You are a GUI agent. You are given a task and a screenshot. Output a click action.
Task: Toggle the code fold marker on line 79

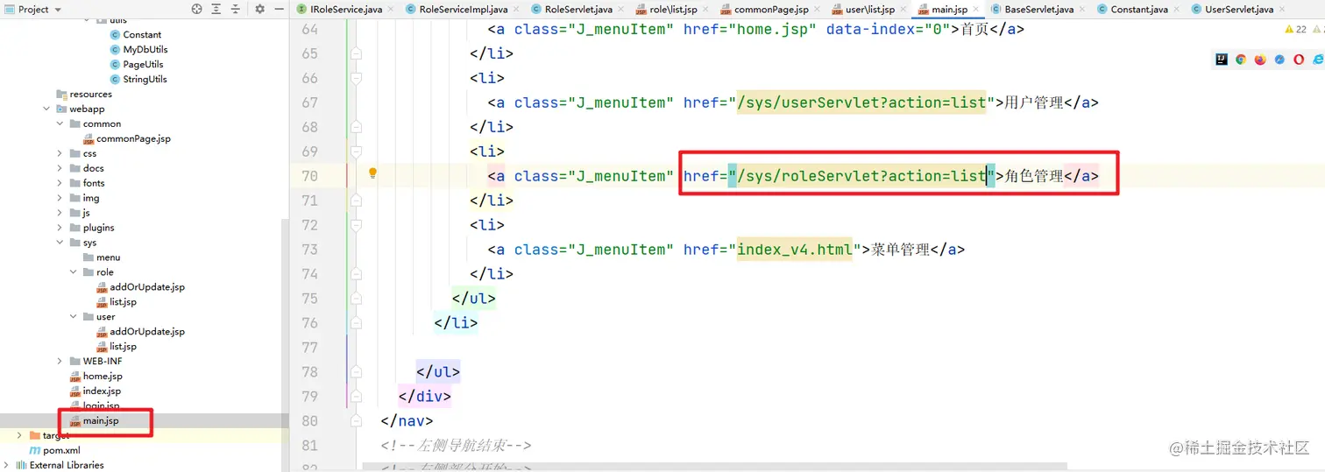tap(356, 397)
